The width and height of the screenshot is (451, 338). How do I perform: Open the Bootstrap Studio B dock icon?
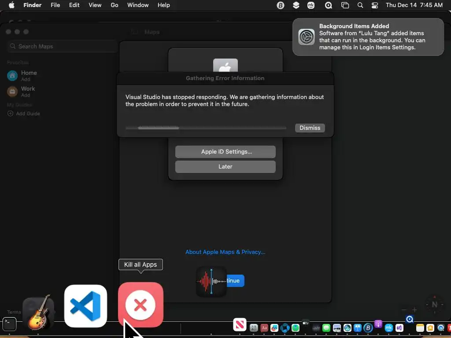(368, 328)
